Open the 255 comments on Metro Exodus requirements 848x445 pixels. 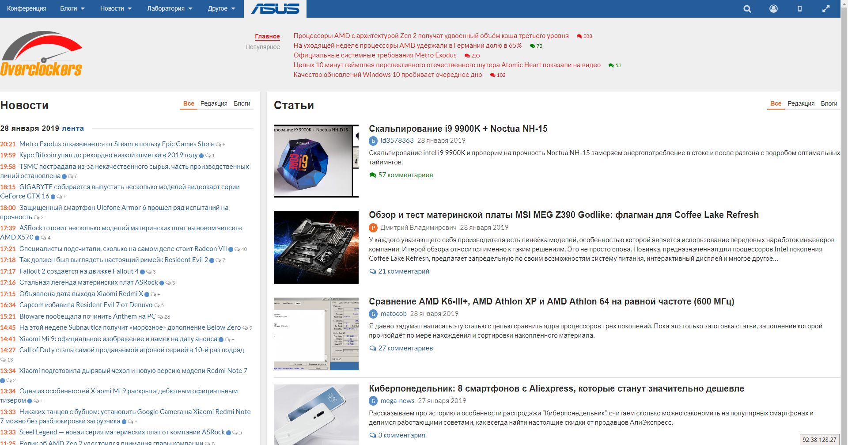point(472,56)
